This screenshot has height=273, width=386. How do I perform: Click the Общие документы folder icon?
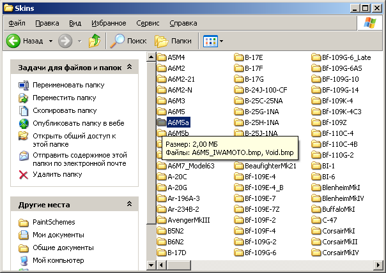click(24, 248)
